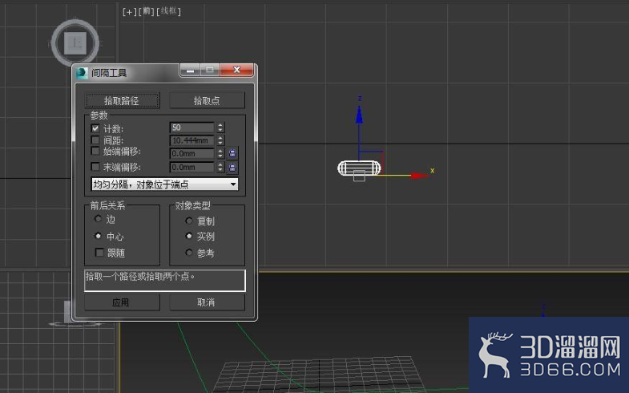This screenshot has height=393, width=629.
Task: Click the 应用 (Apply) button
Action: point(122,302)
